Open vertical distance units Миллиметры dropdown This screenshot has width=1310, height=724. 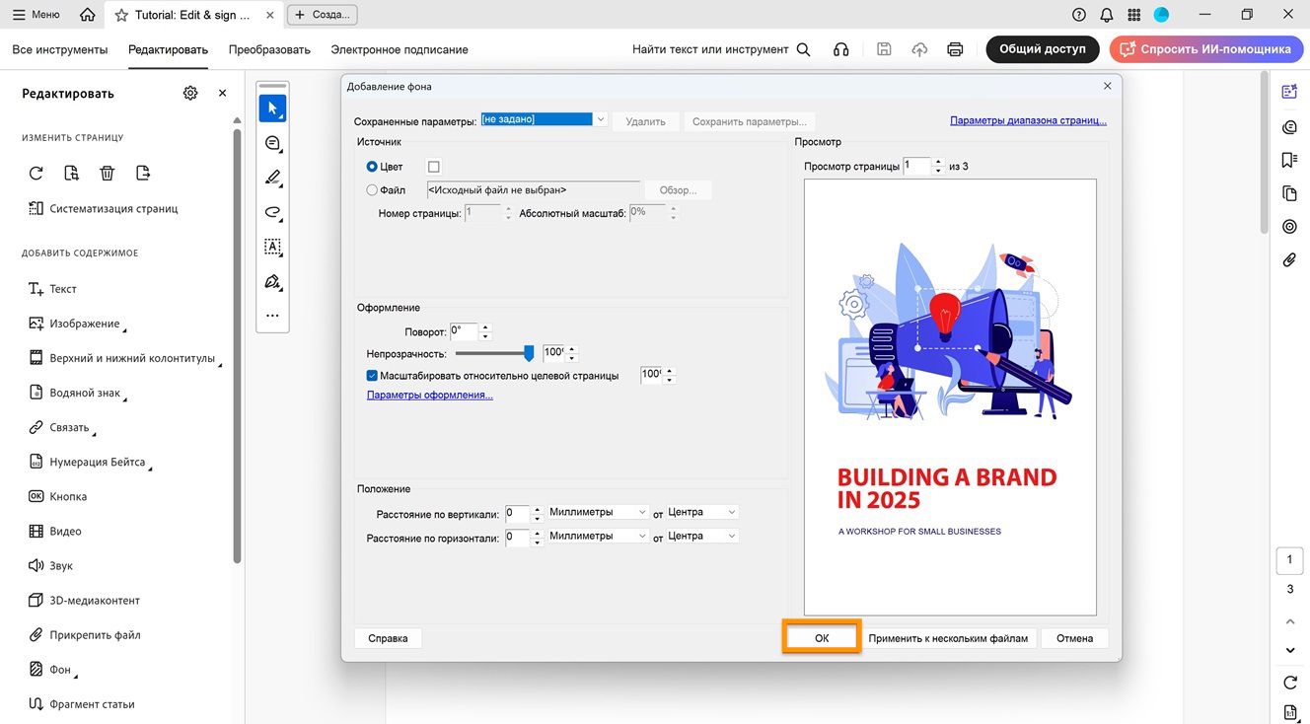click(x=598, y=512)
